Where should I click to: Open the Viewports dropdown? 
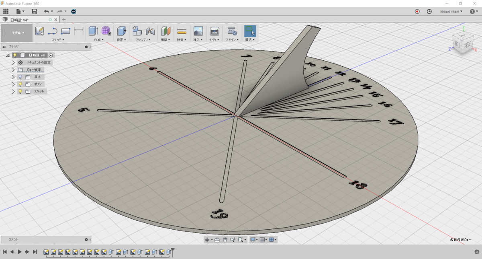click(x=272, y=240)
